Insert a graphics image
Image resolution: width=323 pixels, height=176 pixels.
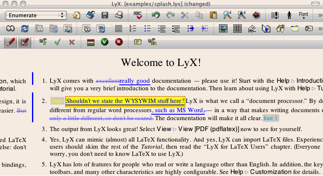[223, 29]
